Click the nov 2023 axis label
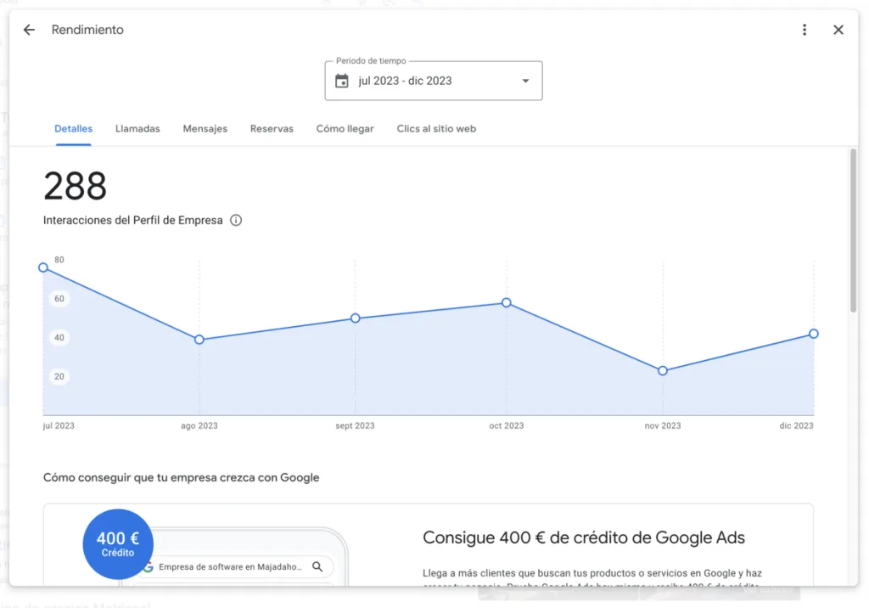 pyautogui.click(x=662, y=425)
